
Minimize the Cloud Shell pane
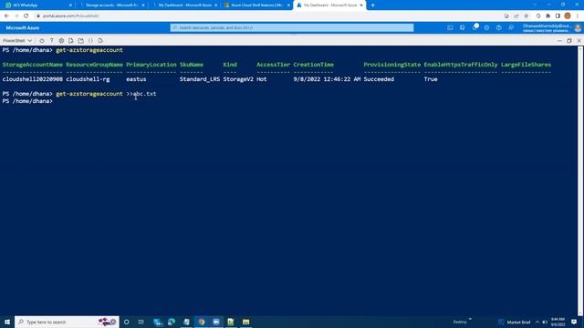pyautogui.click(x=559, y=40)
